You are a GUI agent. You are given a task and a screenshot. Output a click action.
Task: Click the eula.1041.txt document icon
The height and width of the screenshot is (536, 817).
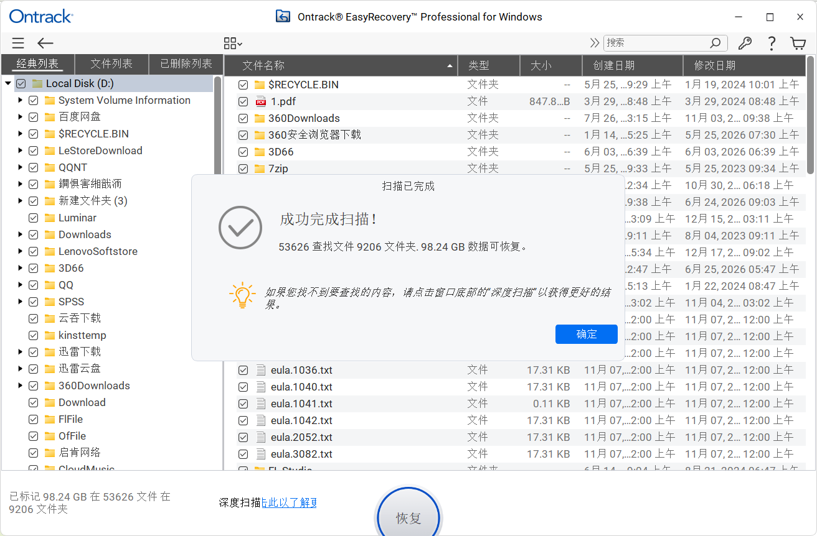click(261, 404)
